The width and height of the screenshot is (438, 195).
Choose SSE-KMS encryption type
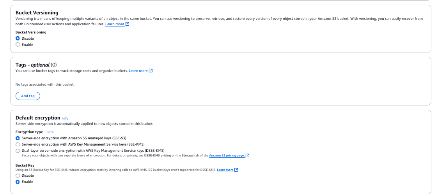18,144
